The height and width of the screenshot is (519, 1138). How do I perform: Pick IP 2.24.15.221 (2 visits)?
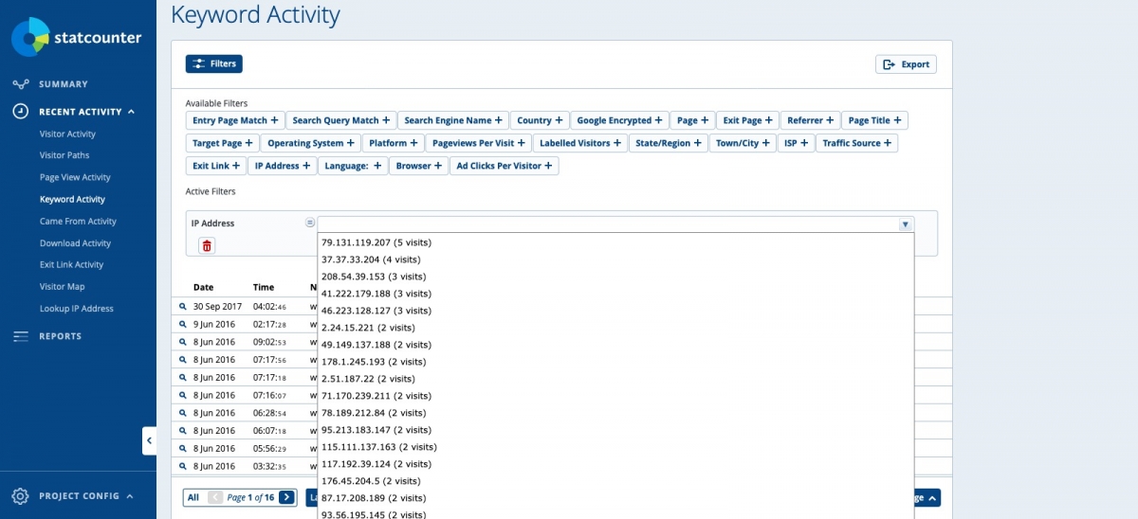[615, 327]
